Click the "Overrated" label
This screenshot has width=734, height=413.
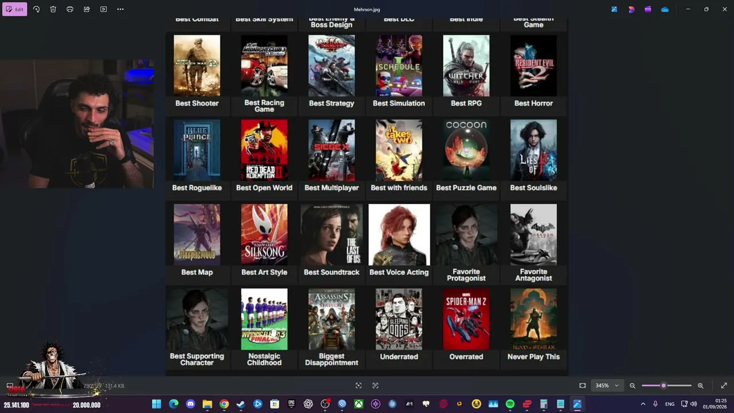(466, 357)
